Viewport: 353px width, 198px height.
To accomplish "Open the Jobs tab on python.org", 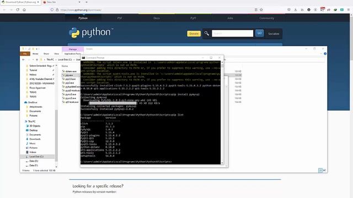I will 230,18.
